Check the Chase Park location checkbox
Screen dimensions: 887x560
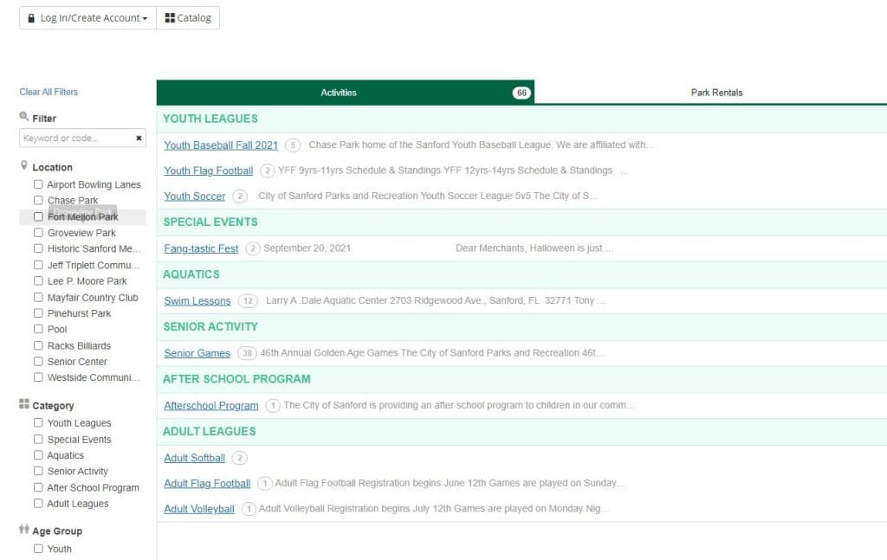pos(38,200)
